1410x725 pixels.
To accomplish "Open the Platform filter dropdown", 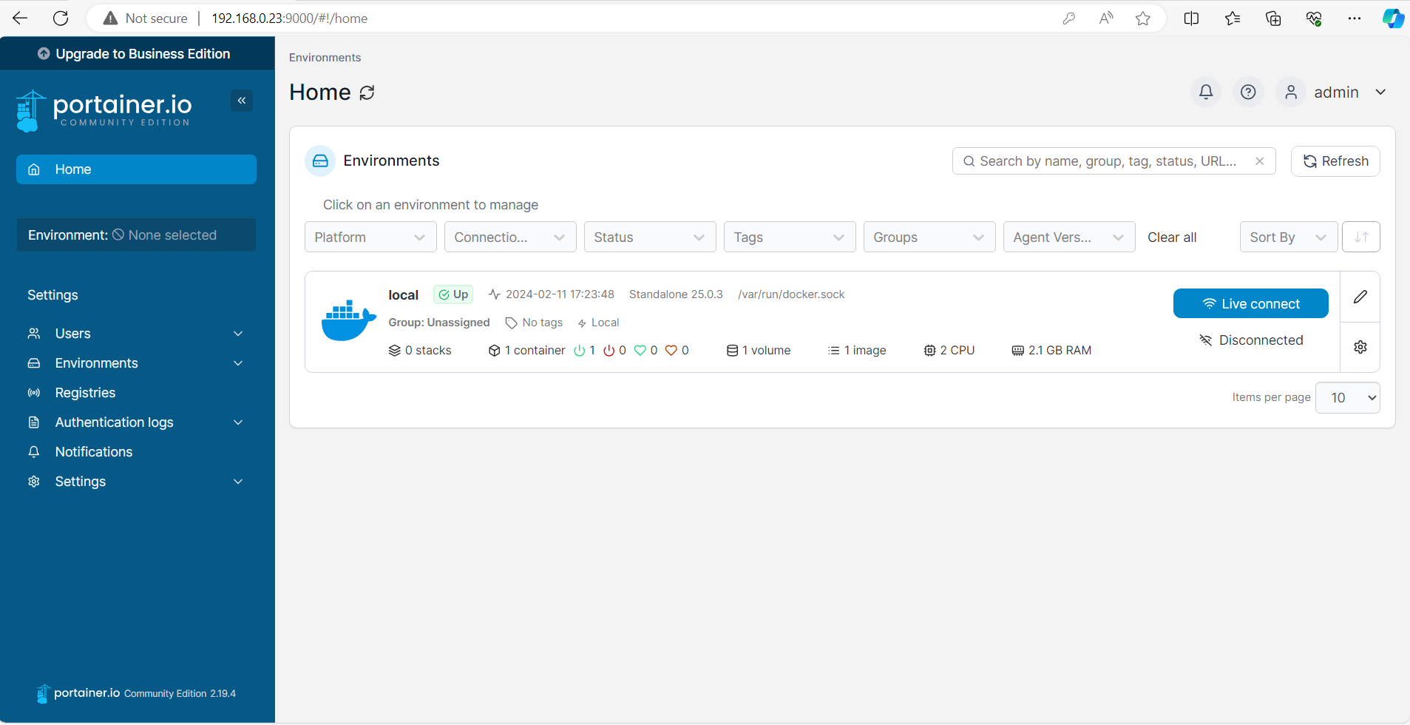I will (x=370, y=237).
